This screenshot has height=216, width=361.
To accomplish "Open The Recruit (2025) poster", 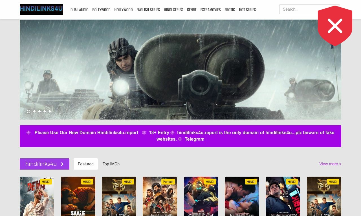I will point(283,196).
